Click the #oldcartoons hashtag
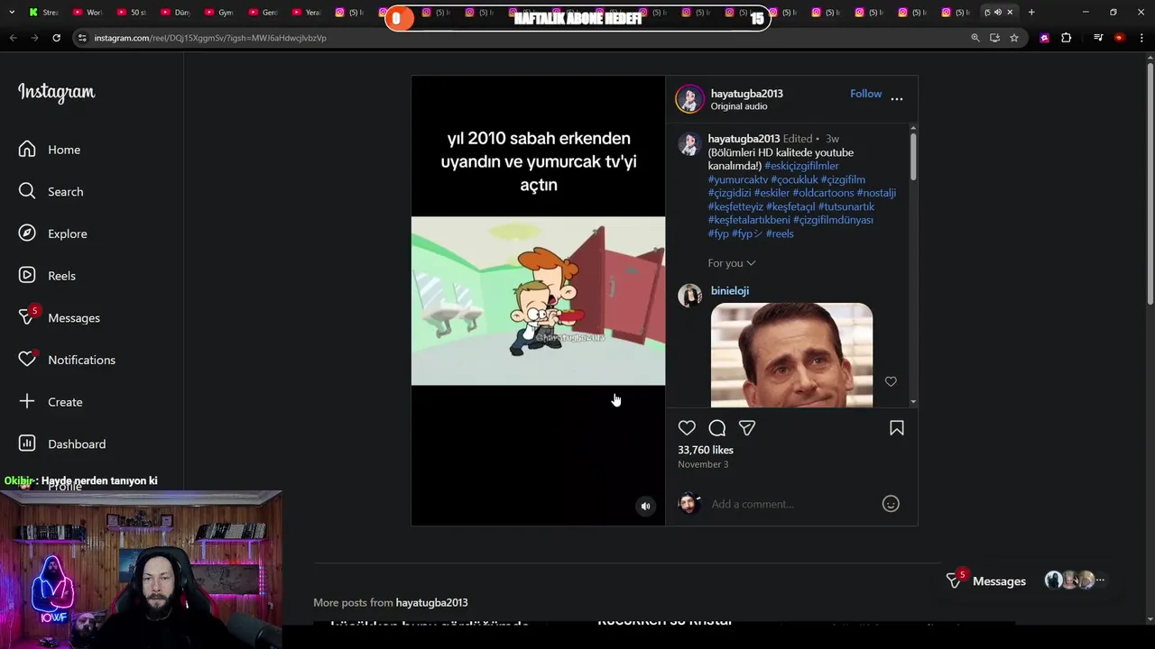Image resolution: width=1155 pixels, height=649 pixels. click(x=823, y=193)
